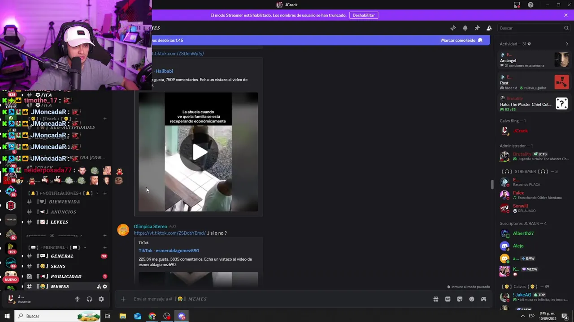Open JCrack member in Calvo King list
The height and width of the screenshot is (322, 574).
[x=534, y=131]
